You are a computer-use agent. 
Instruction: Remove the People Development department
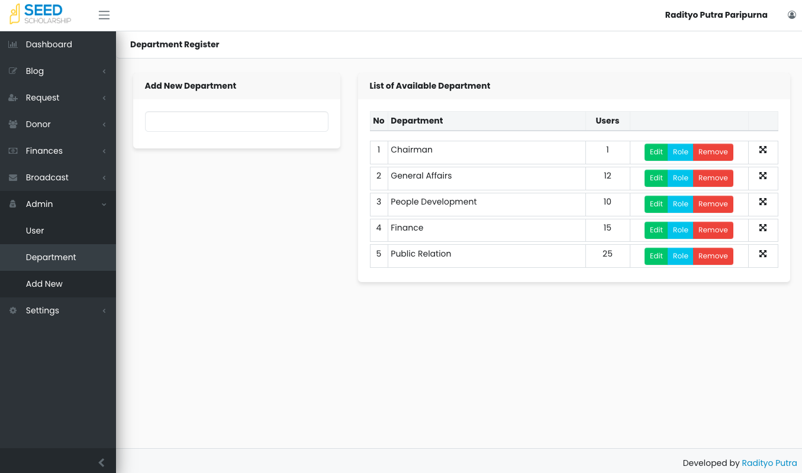pos(713,204)
